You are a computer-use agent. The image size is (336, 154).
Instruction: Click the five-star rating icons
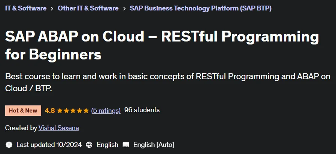(73, 111)
